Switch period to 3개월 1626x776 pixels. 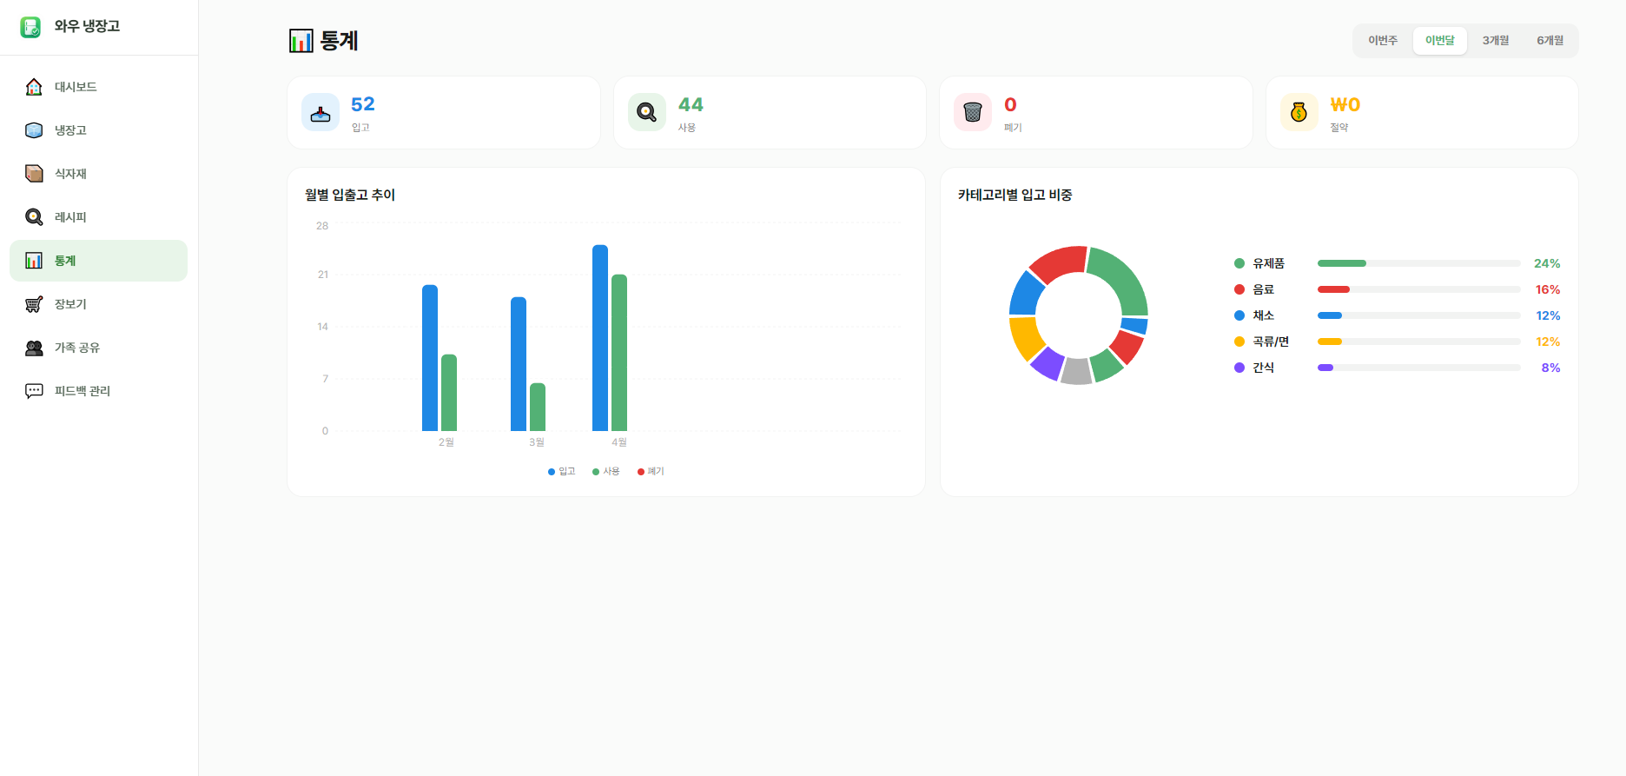tap(1496, 41)
